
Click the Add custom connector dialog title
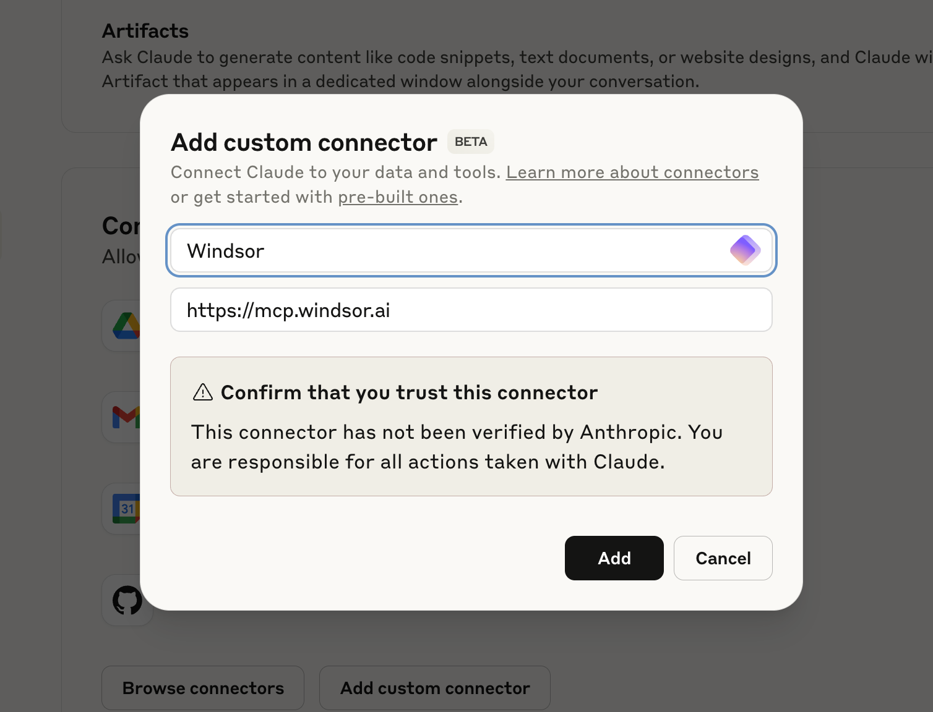(304, 143)
